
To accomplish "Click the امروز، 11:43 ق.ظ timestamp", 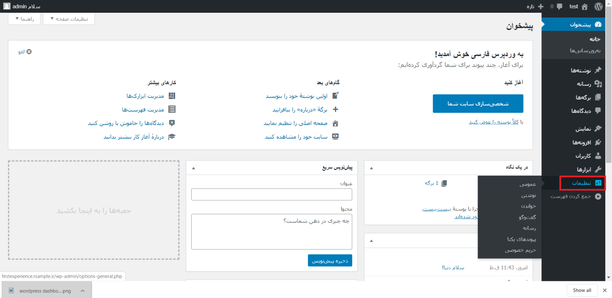I will [508, 267].
